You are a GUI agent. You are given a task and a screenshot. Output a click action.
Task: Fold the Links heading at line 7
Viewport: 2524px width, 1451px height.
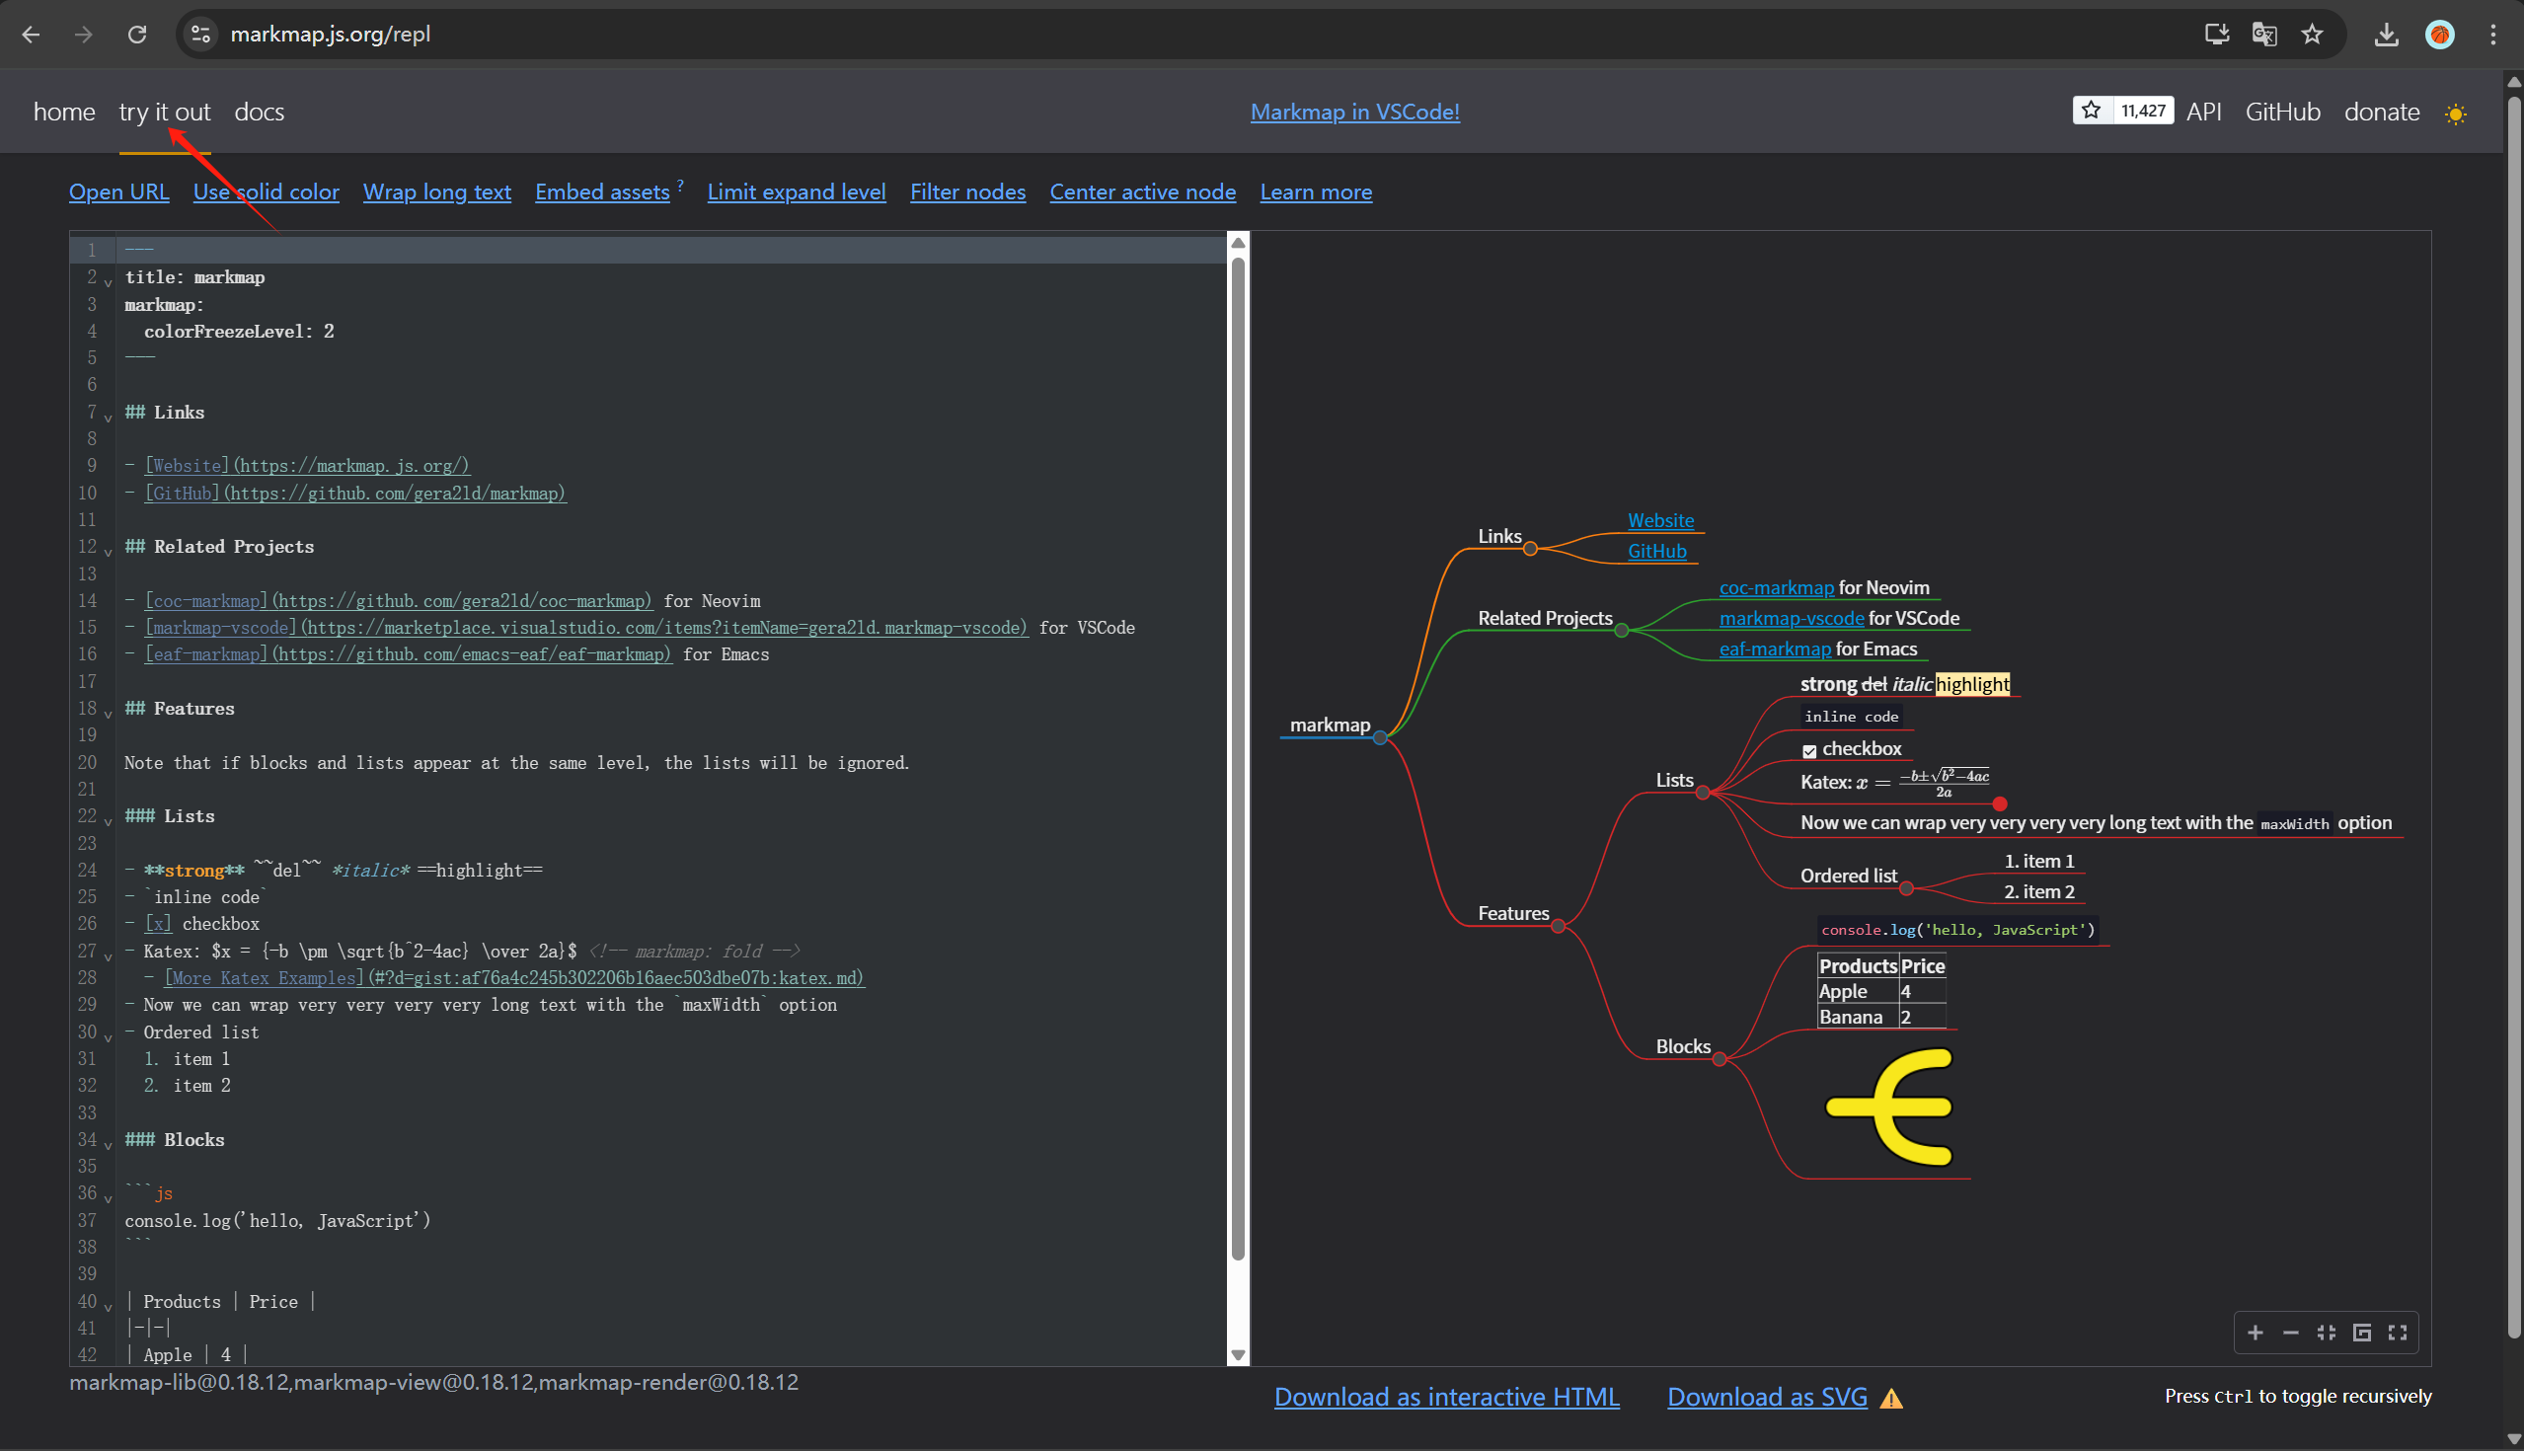(108, 418)
